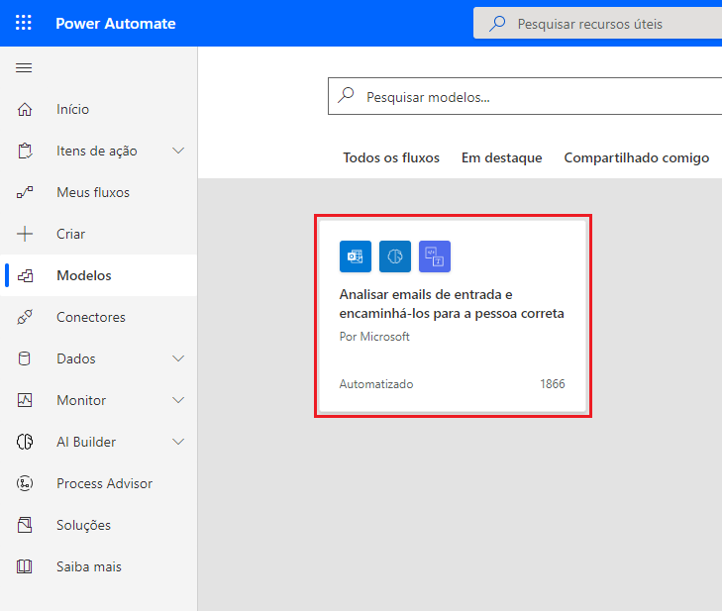Click the Saiba mais book icon

(x=25, y=566)
